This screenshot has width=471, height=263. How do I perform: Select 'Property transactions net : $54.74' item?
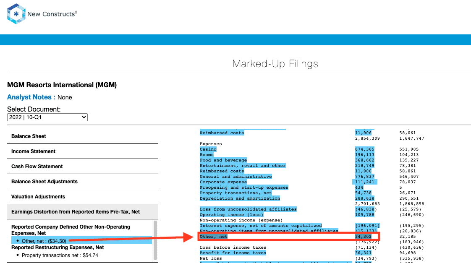tap(60, 255)
